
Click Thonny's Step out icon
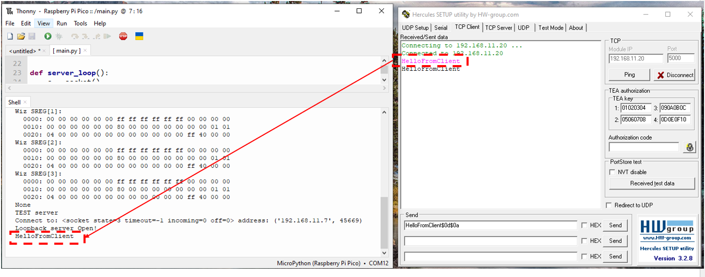coord(97,36)
